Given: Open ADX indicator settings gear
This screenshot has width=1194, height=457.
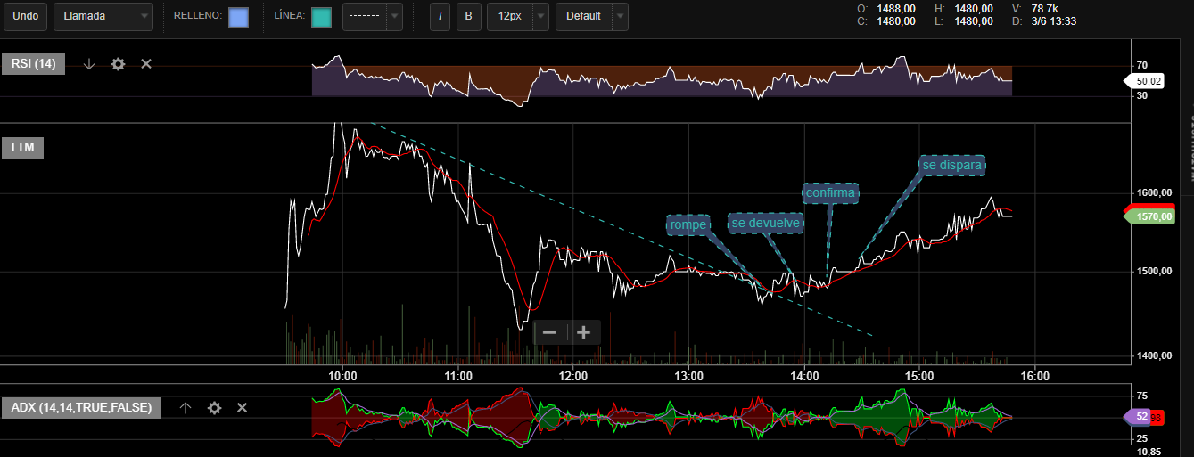Looking at the screenshot, I should click(x=214, y=407).
